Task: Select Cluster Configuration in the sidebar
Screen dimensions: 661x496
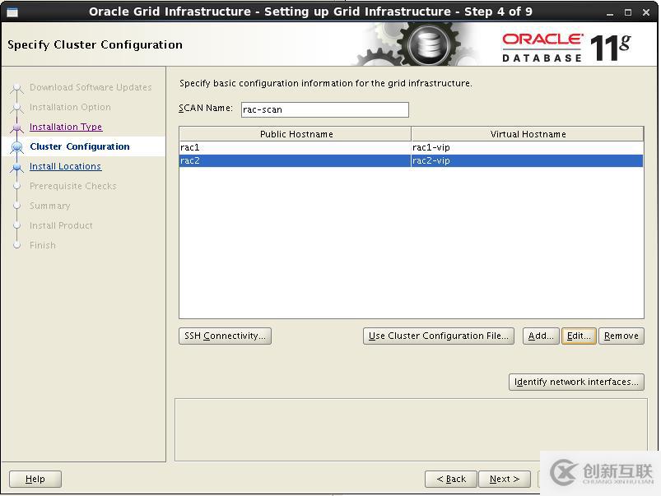Action: [79, 147]
